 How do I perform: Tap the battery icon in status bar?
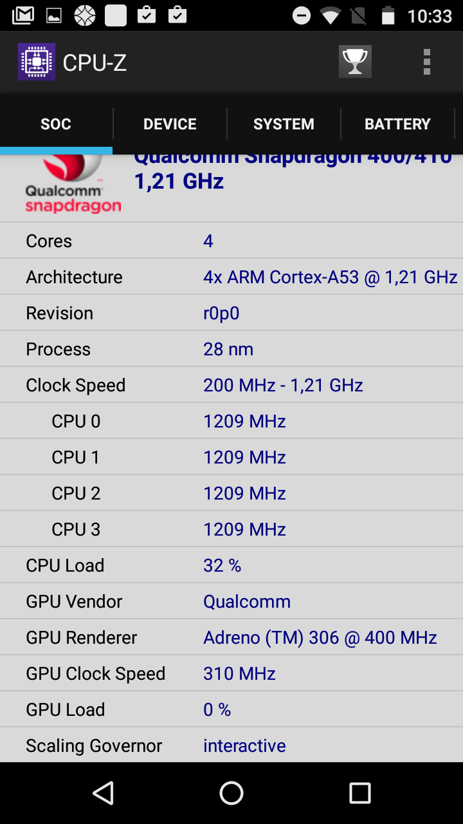click(x=388, y=15)
